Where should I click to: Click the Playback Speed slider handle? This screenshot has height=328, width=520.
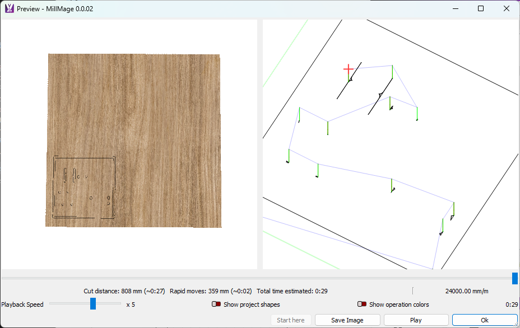93,304
